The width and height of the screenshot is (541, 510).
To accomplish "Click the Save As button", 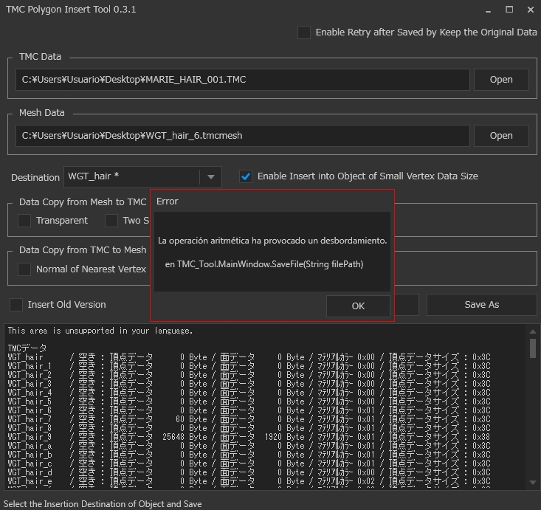I will [481, 304].
